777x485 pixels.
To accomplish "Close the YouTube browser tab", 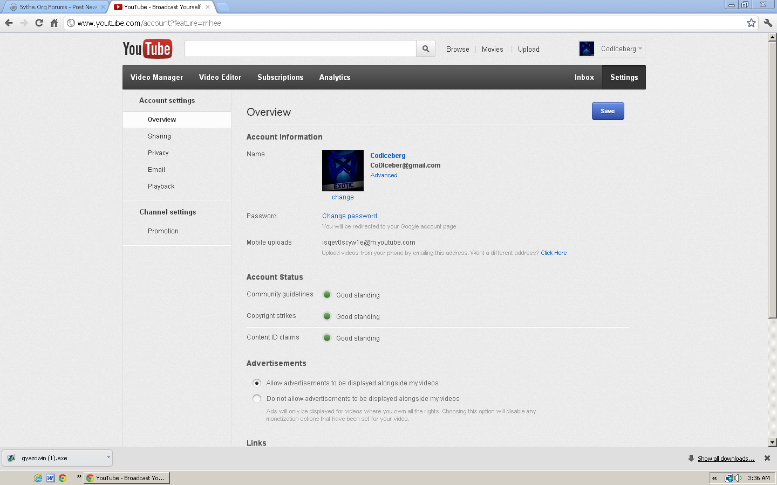I will (208, 7).
